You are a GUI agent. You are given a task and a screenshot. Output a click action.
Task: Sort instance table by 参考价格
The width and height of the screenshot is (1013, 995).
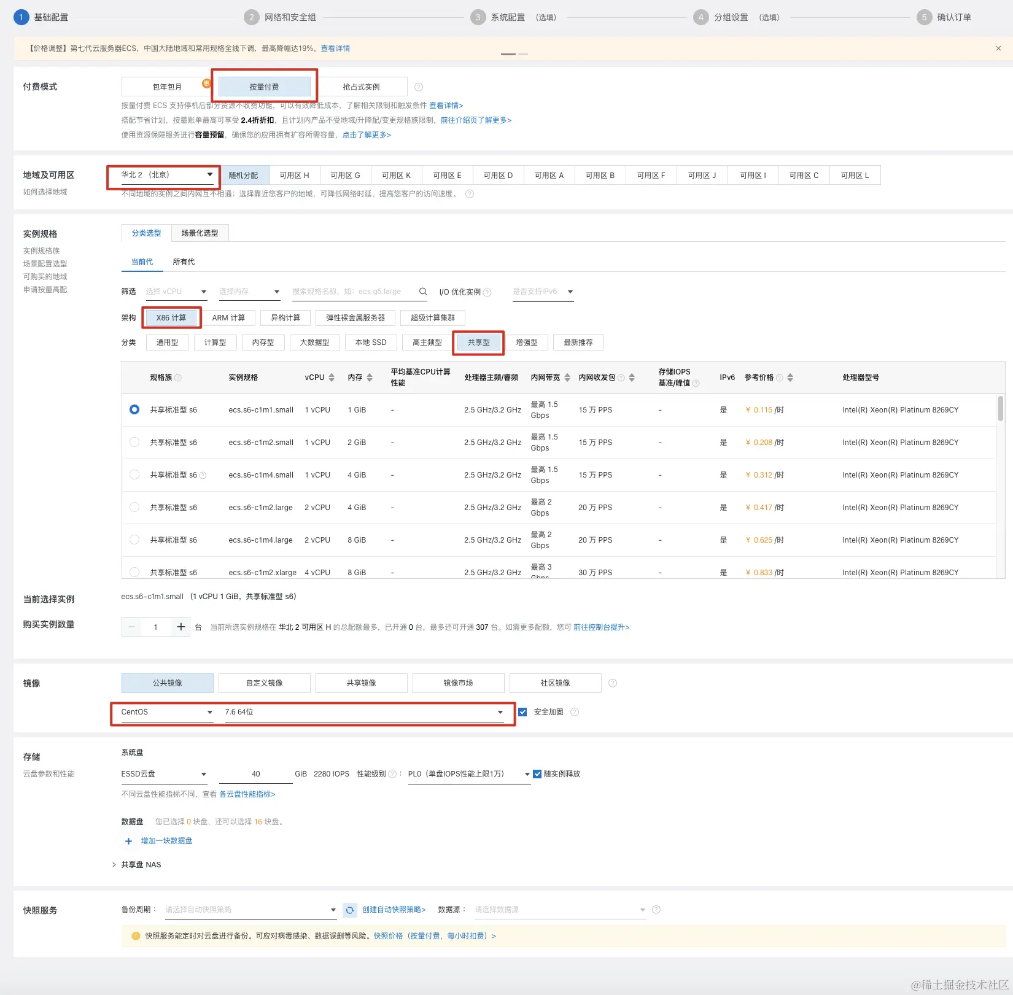[x=790, y=377]
